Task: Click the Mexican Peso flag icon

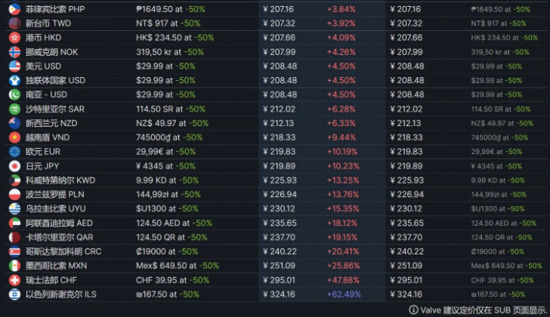Action: point(14,266)
